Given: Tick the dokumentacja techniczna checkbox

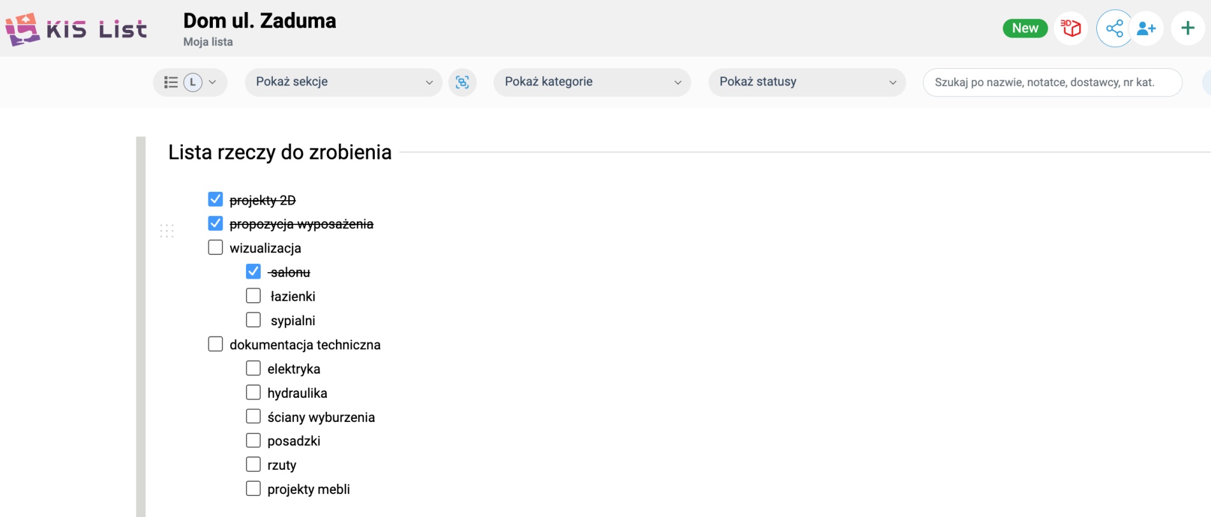Looking at the screenshot, I should (x=215, y=344).
